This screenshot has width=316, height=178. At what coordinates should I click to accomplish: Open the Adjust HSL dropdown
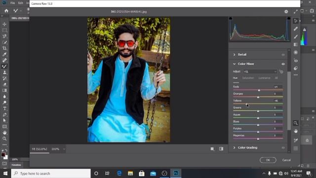coord(260,72)
